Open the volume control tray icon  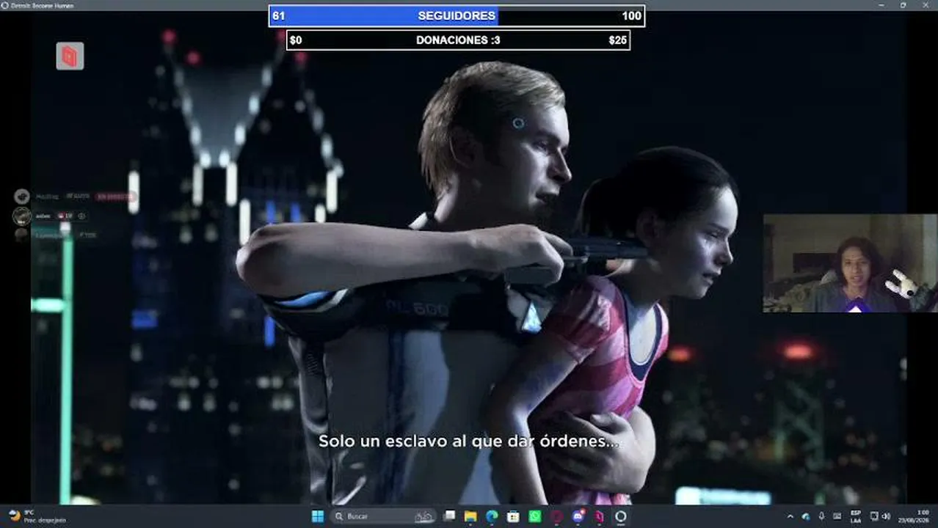tap(886, 516)
